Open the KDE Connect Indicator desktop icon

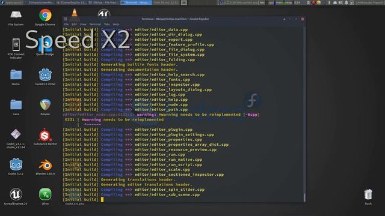[16, 45]
